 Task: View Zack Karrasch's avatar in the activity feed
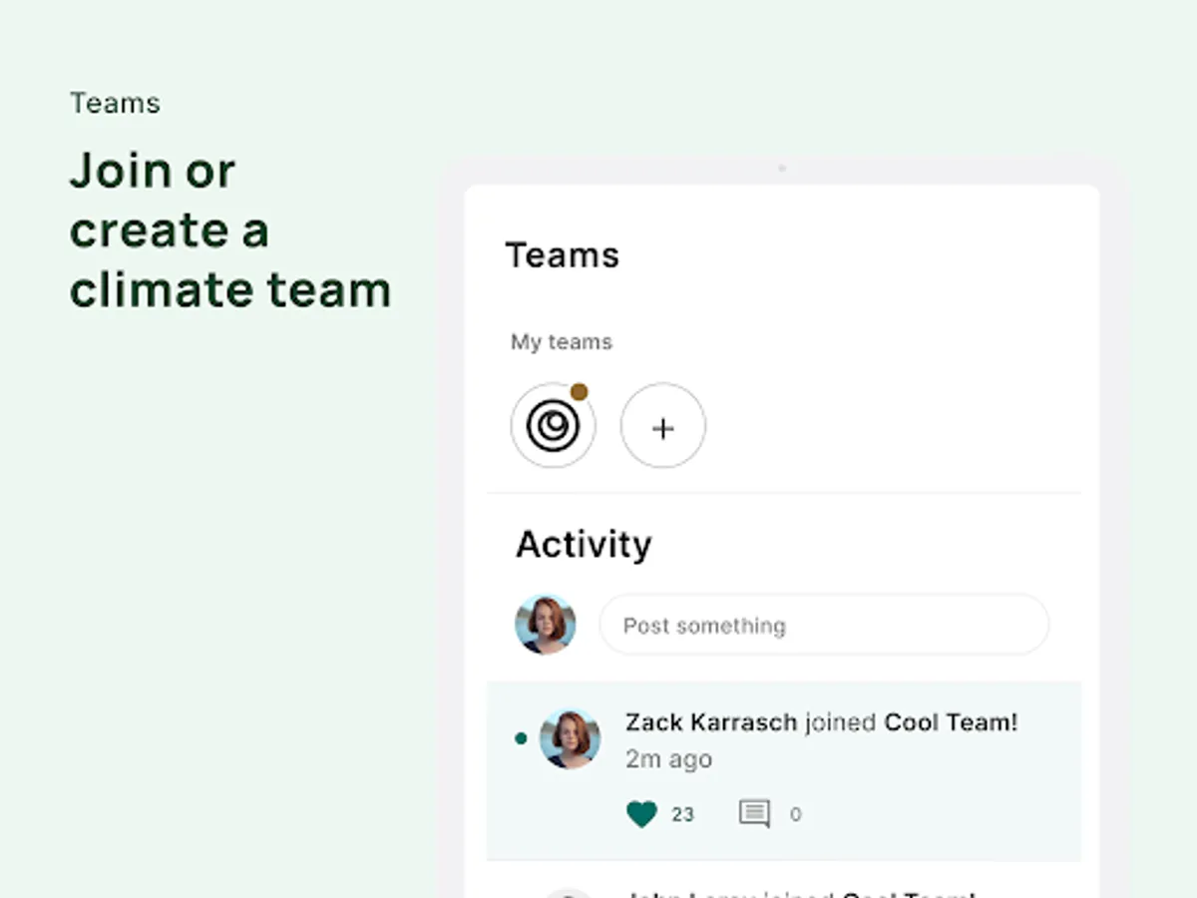(x=570, y=738)
